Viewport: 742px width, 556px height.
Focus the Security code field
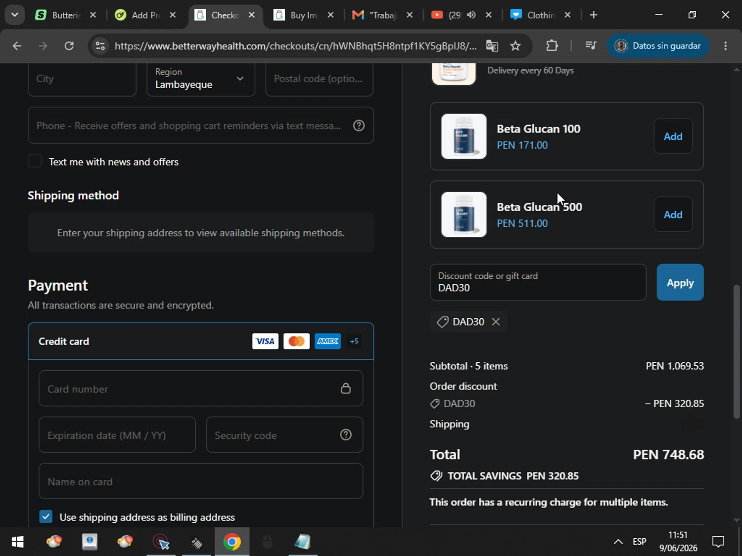(x=284, y=435)
